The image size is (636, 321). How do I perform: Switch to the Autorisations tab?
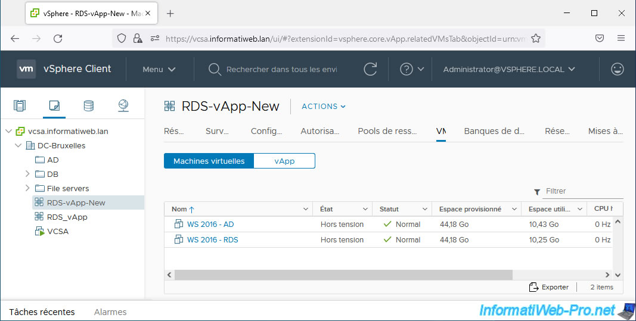point(319,131)
